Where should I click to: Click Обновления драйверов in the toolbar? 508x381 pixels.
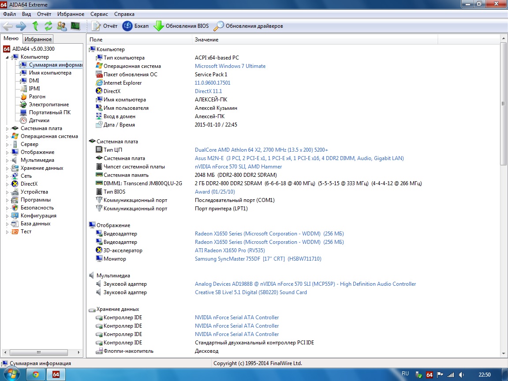pyautogui.click(x=248, y=26)
